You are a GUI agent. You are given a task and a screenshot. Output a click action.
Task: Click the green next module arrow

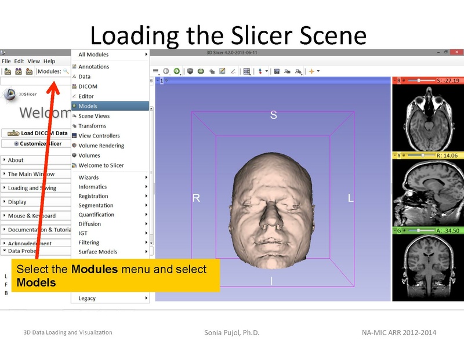click(x=177, y=71)
